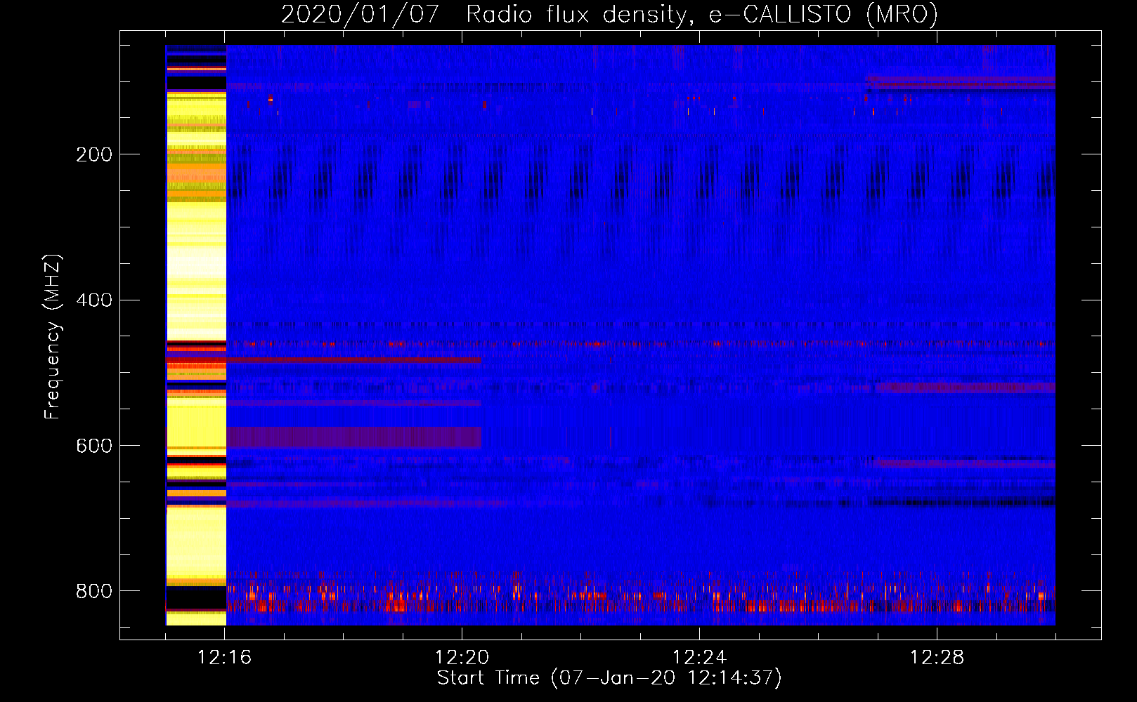
Task: Click the 12:28 time tick label
Action: pyautogui.click(x=937, y=658)
